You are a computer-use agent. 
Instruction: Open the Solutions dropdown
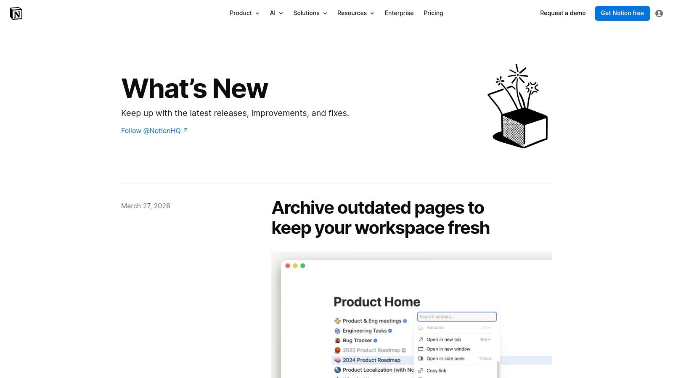(310, 13)
